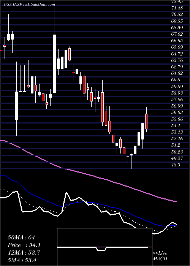Click the 56.03 price axis label

pos(177,112)
